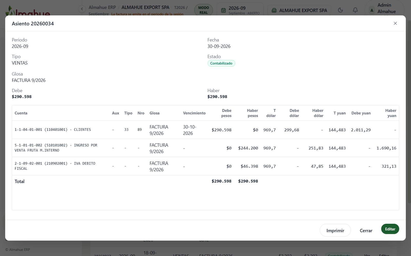Click haber yuan value 1.690,16
Screen dimensions: 411x256
pyautogui.click(x=386, y=148)
